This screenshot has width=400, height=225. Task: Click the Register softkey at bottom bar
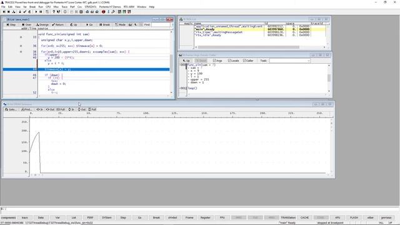point(206,217)
